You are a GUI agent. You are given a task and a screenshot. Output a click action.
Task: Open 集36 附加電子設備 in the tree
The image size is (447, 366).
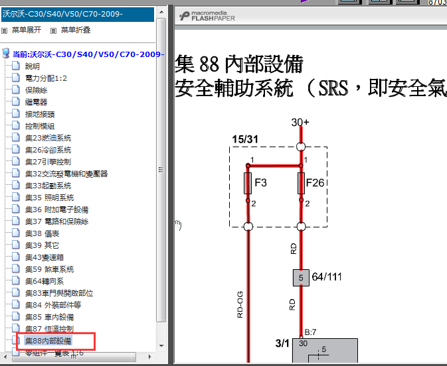coord(56,210)
